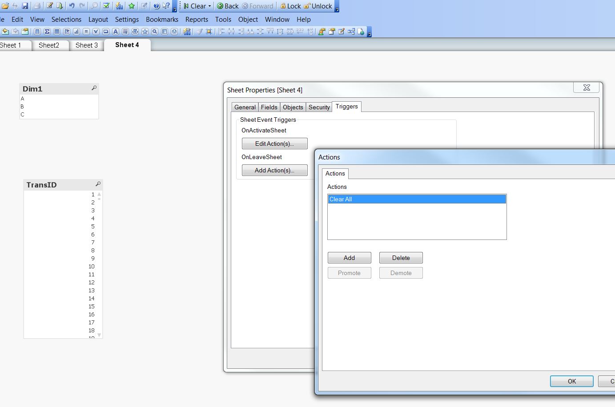Undo the last layout change
The height and width of the screenshot is (407, 615).
point(72,6)
